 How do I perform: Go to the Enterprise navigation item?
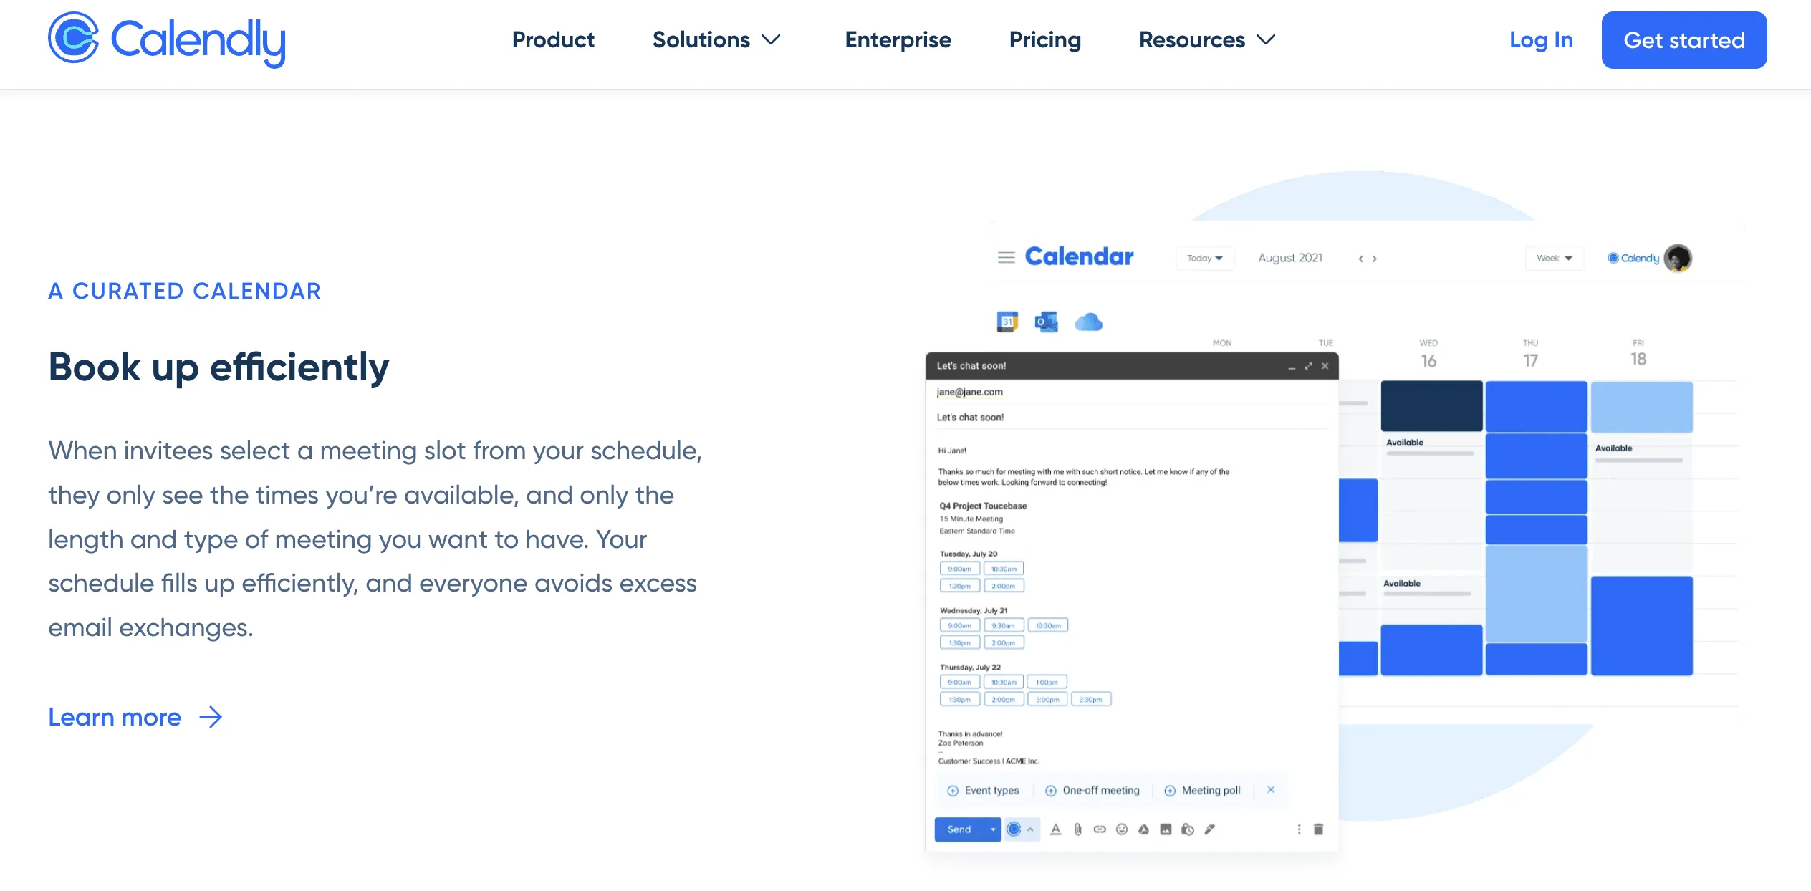pos(898,40)
